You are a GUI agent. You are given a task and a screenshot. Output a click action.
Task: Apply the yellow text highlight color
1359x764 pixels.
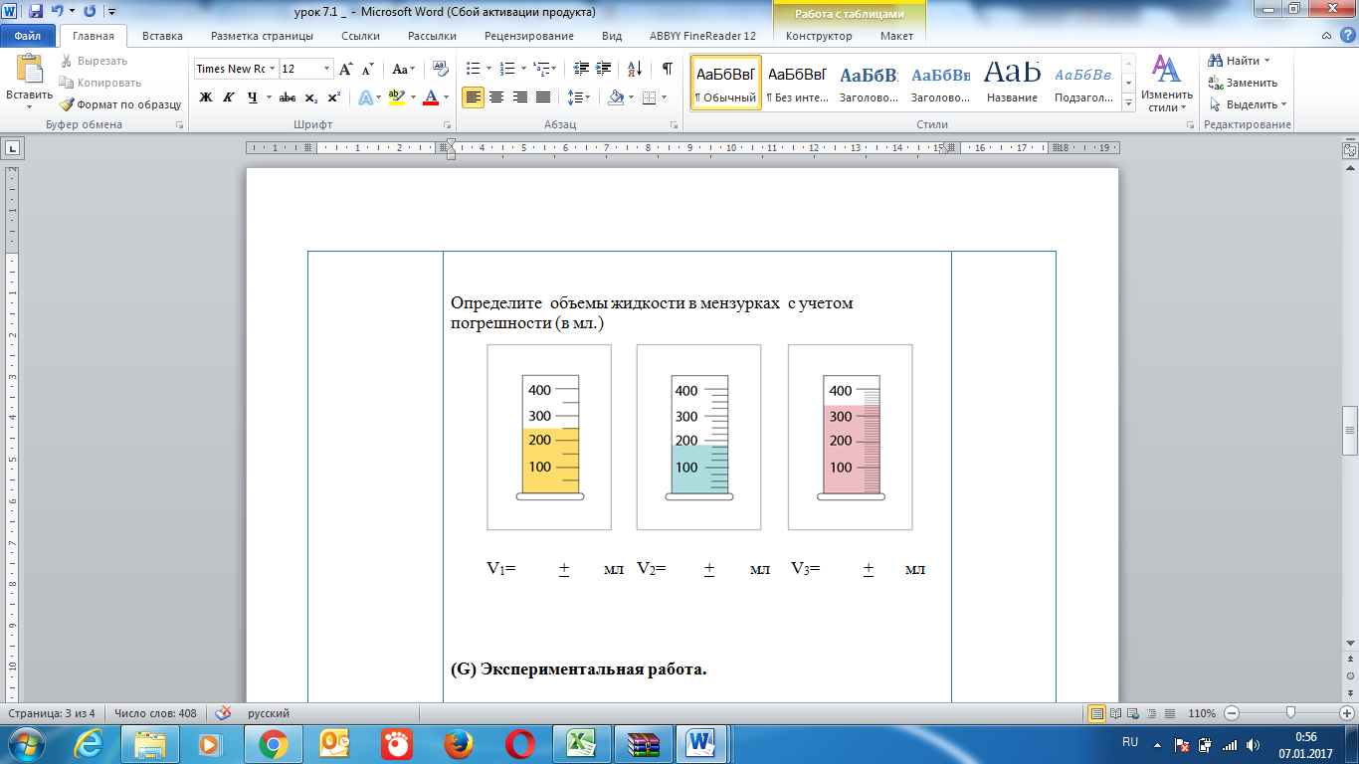(396, 97)
